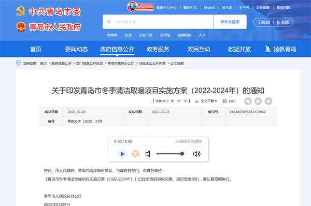
Task: Click breadcrumb 法定主动公开内容
Action: click(x=152, y=63)
